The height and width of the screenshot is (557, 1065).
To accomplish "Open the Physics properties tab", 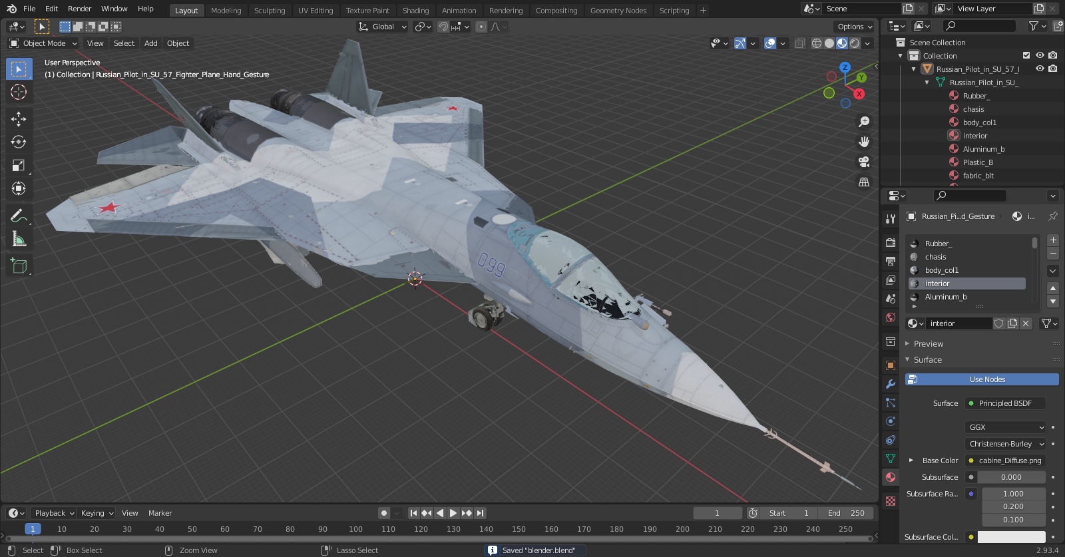I will click(891, 421).
